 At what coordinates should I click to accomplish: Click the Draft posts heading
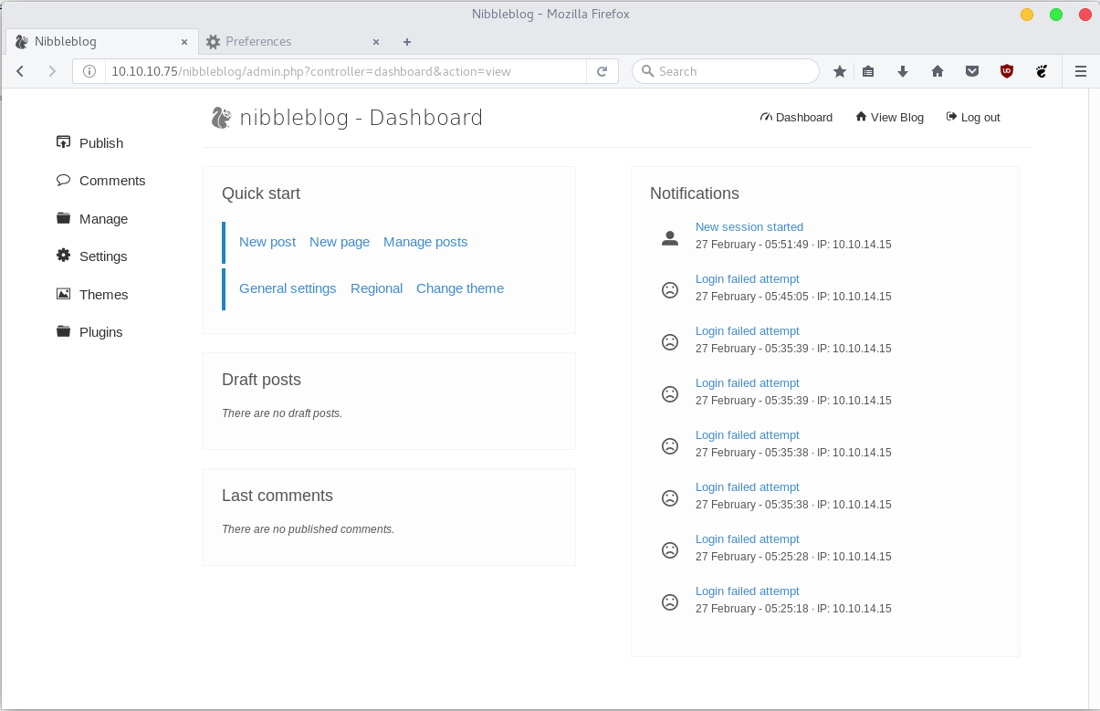click(261, 380)
